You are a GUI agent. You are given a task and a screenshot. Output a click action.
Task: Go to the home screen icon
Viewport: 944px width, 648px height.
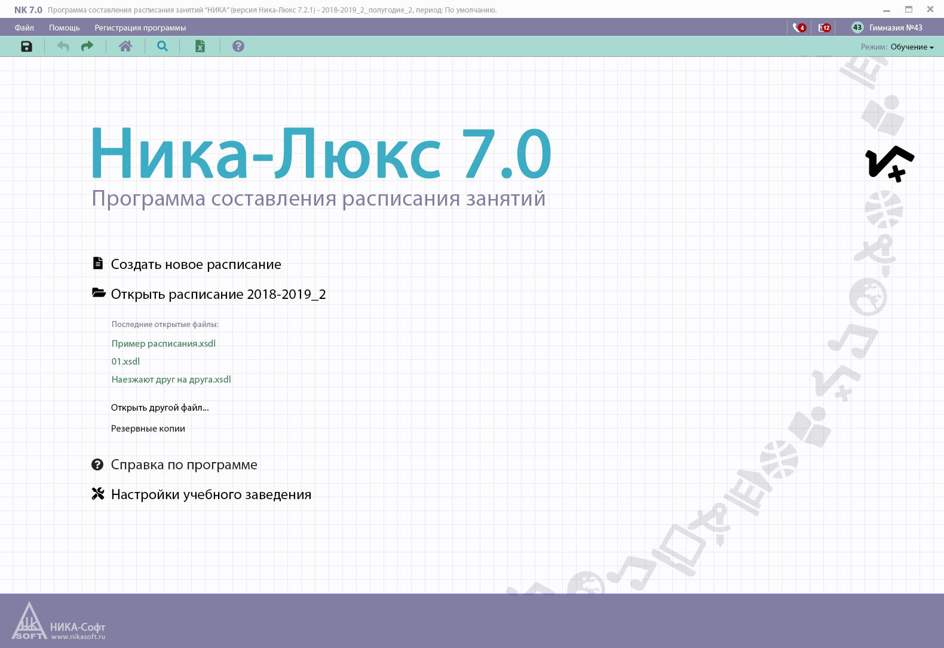click(125, 47)
